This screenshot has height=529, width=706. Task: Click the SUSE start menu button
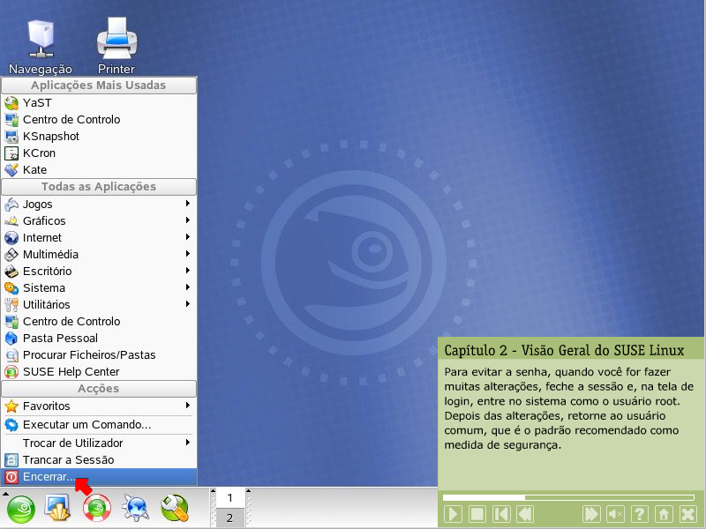(19, 508)
